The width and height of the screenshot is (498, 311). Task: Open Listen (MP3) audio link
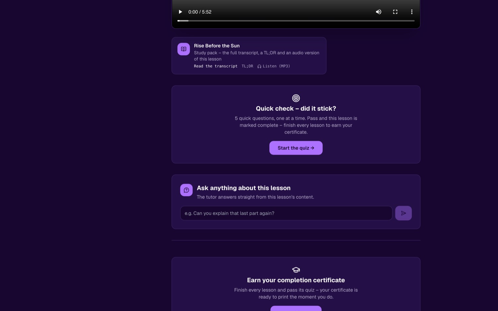(274, 66)
